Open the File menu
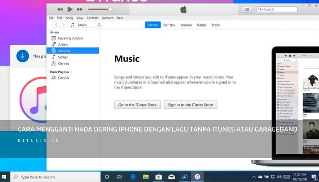Image resolution: width=319 pixels, height=182 pixels. click(x=51, y=18)
